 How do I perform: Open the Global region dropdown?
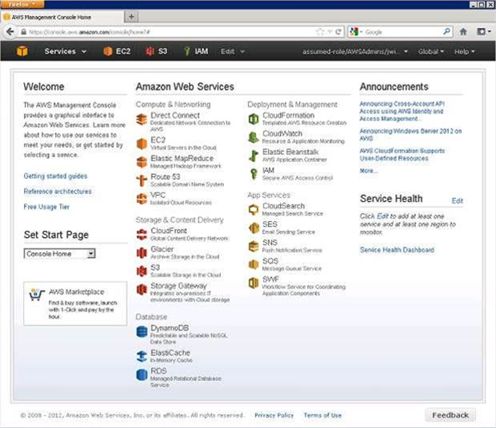pyautogui.click(x=431, y=51)
